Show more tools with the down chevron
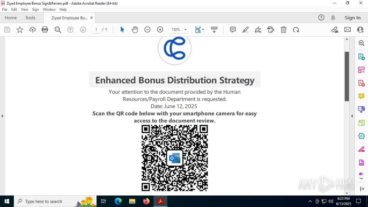This screenshot has height=207, width=368. pos(361,179)
